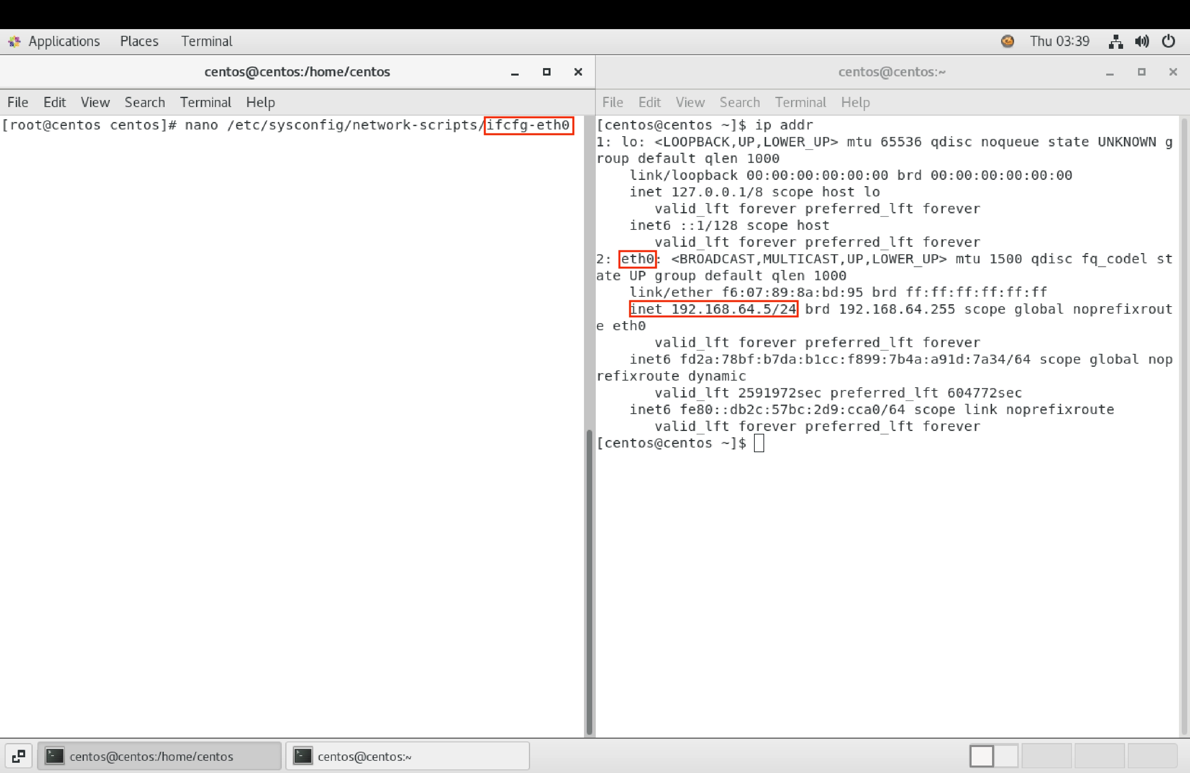
Task: Open the Places menu
Action: coord(139,41)
